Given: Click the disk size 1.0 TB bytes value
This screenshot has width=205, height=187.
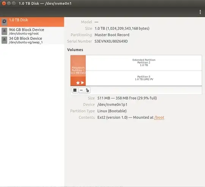Looking at the screenshot, I should [122, 29].
